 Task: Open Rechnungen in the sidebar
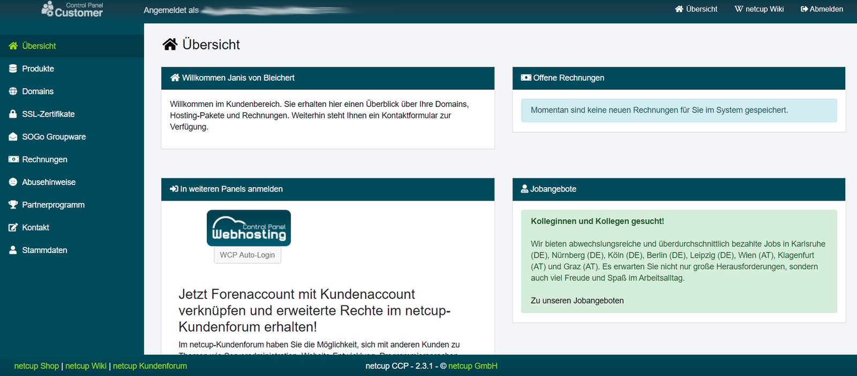click(x=72, y=159)
